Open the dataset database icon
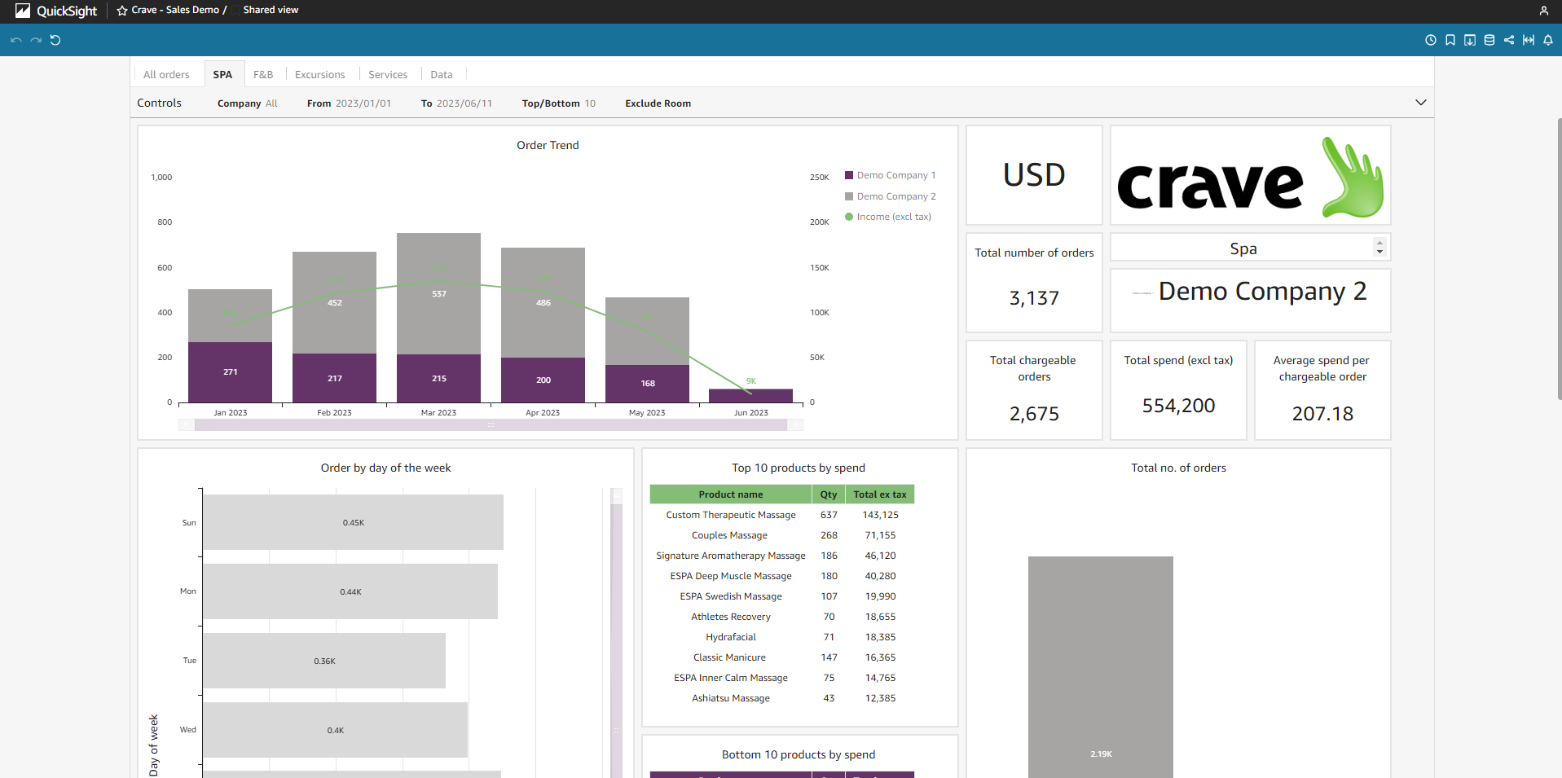This screenshot has width=1562, height=778. [1489, 40]
